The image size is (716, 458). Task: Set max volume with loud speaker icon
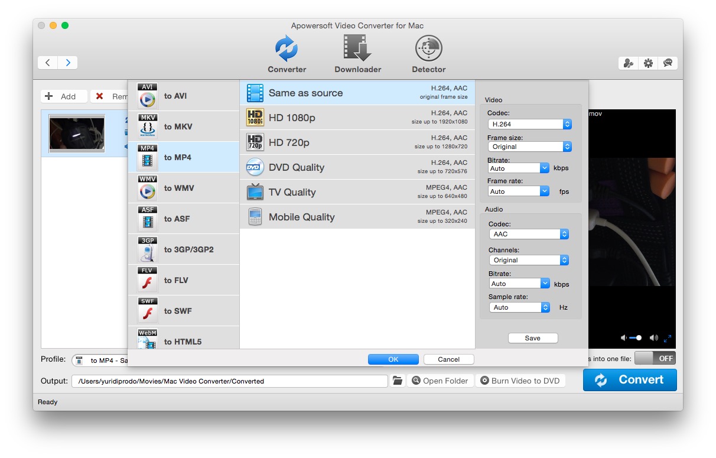click(653, 338)
